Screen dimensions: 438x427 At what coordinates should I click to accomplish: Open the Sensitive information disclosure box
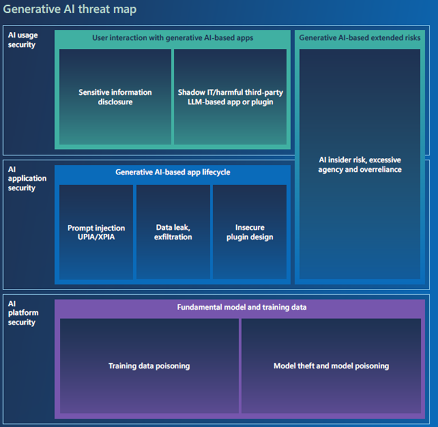click(115, 97)
